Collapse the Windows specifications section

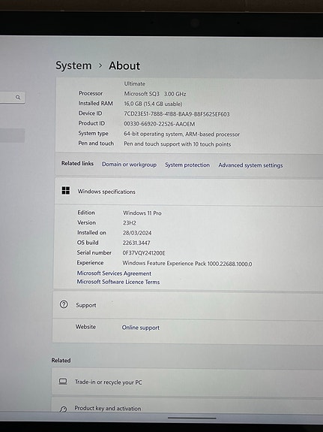(189, 191)
